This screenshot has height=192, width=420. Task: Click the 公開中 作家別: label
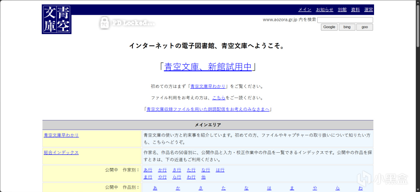(122, 170)
